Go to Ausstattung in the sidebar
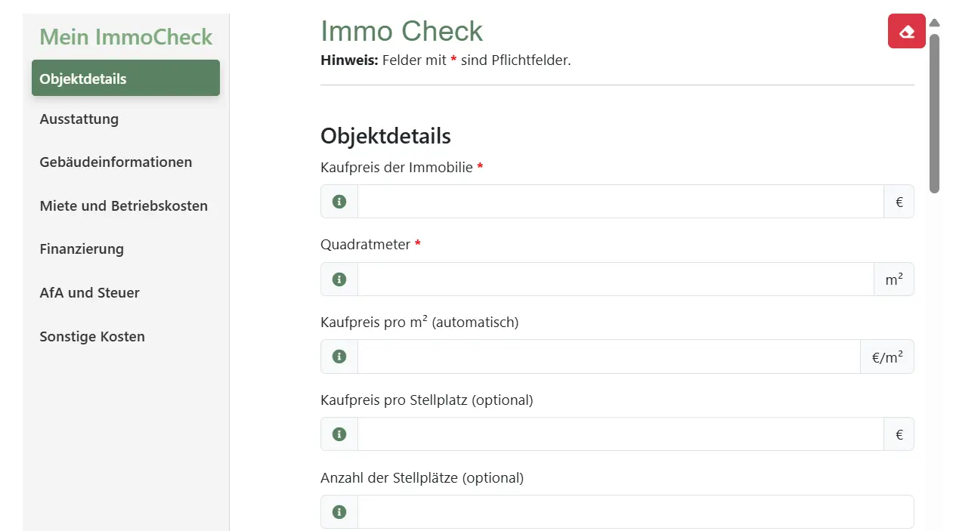 pos(79,119)
